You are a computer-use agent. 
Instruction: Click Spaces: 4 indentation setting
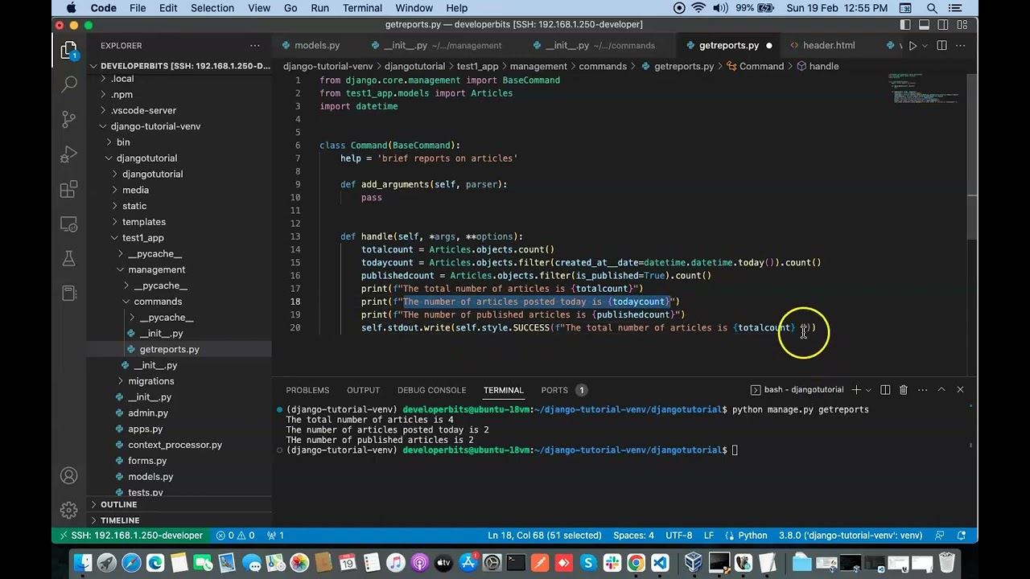click(x=633, y=536)
